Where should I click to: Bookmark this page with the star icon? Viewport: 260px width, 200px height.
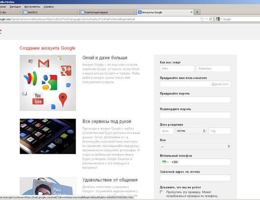(202, 19)
